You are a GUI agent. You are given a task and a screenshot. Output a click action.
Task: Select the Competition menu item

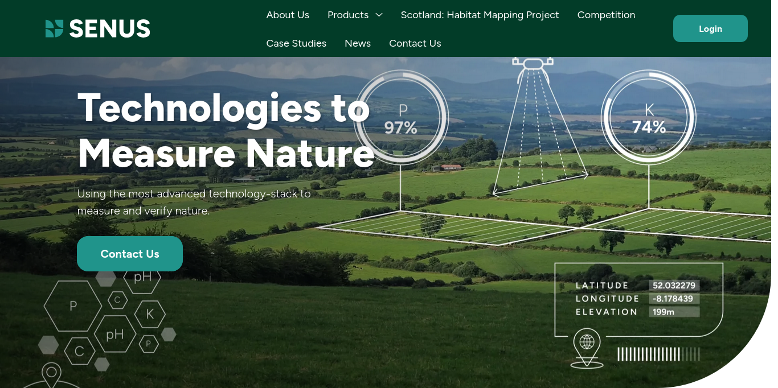pyautogui.click(x=606, y=15)
